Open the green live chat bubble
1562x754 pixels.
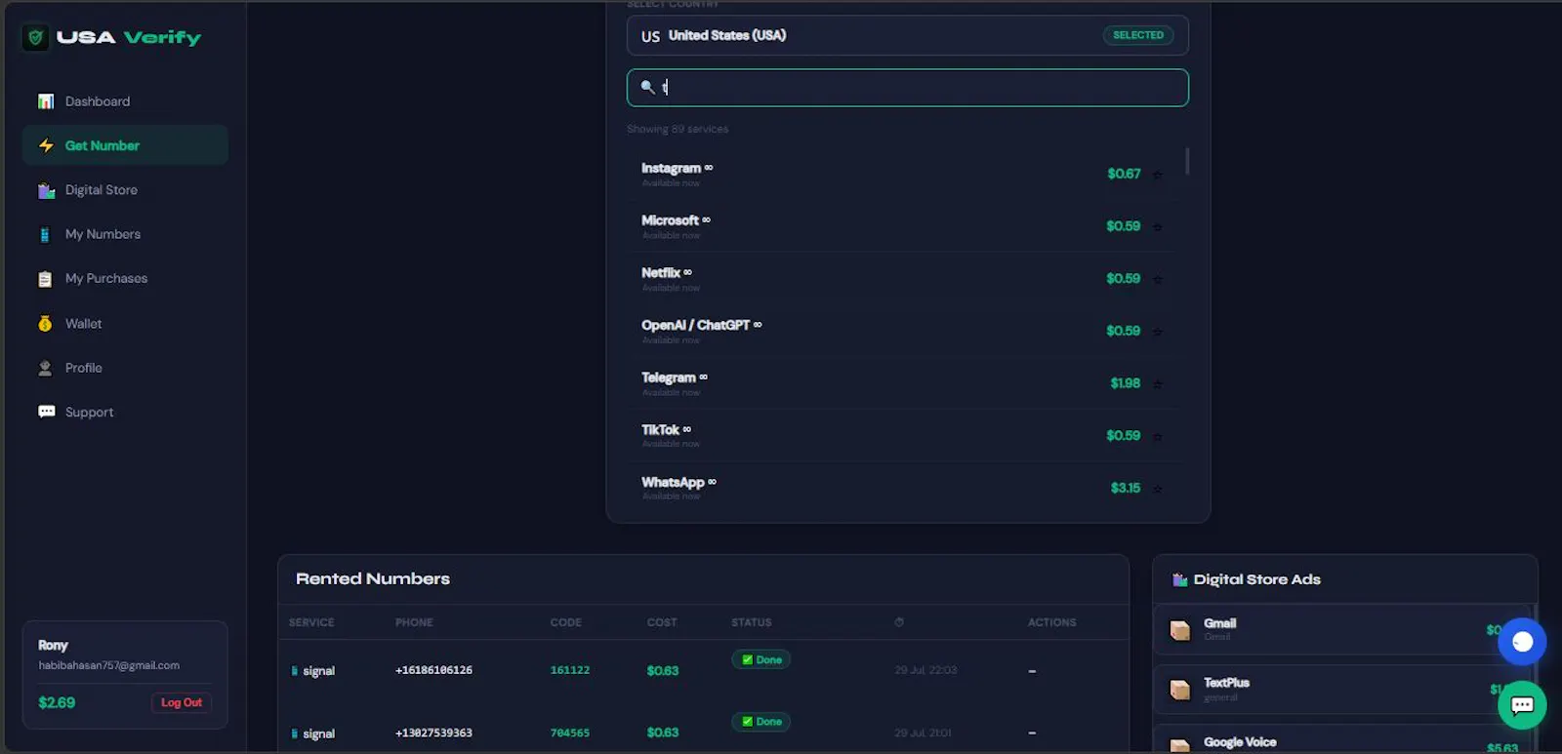pyautogui.click(x=1522, y=705)
